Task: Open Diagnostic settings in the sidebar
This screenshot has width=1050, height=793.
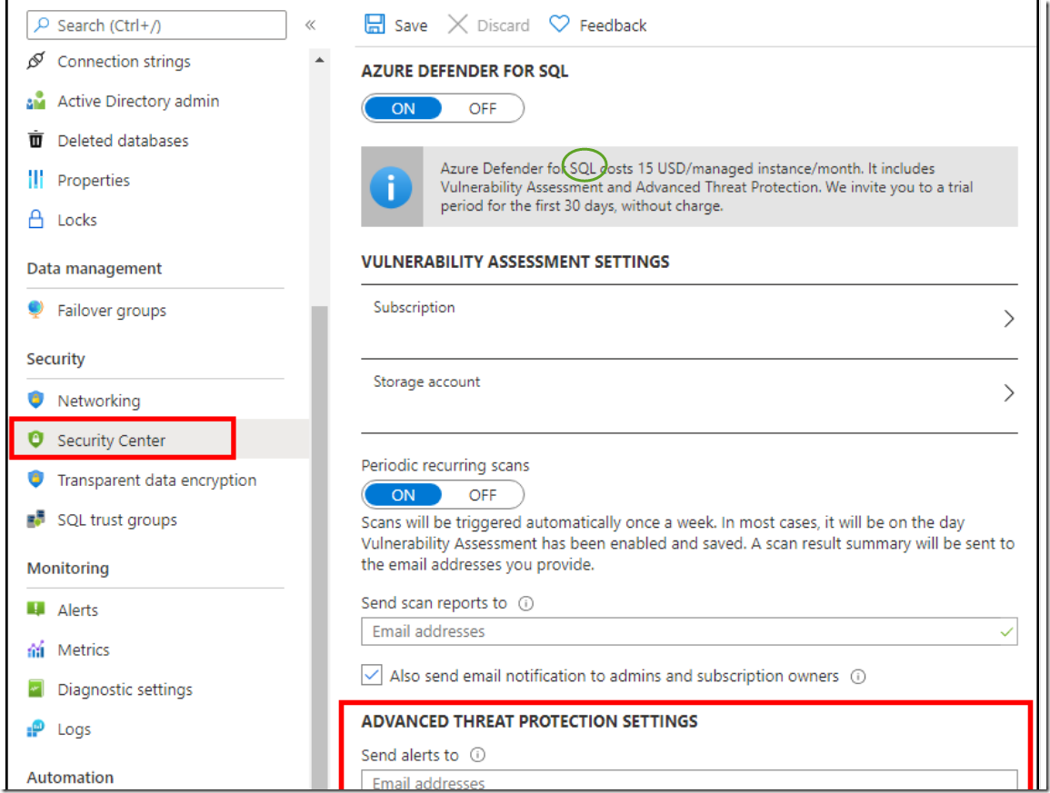Action: [x=125, y=689]
